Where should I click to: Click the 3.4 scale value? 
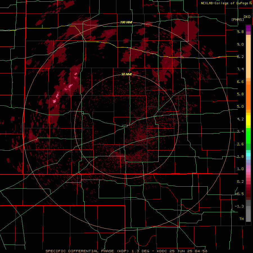pos(240,132)
